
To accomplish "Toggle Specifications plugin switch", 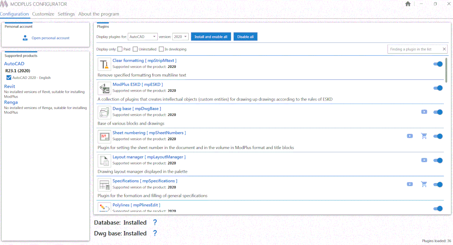I will coord(438,184).
